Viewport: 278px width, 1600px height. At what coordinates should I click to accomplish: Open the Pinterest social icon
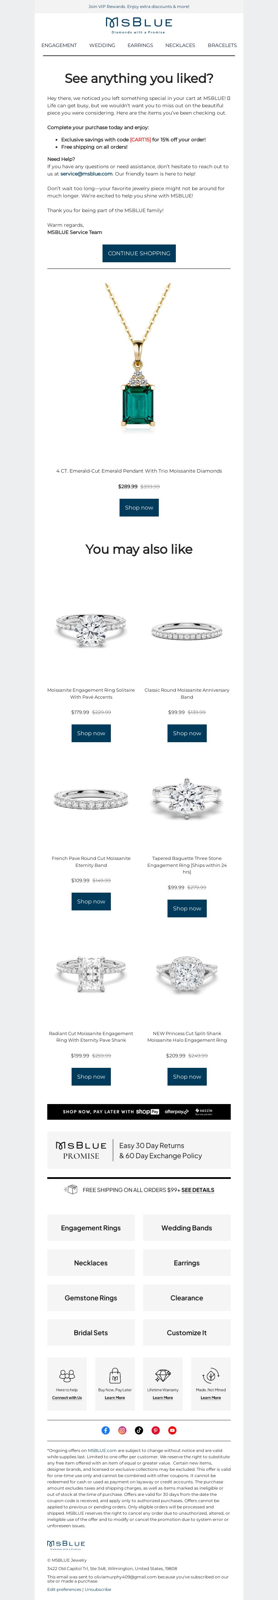point(156,1430)
